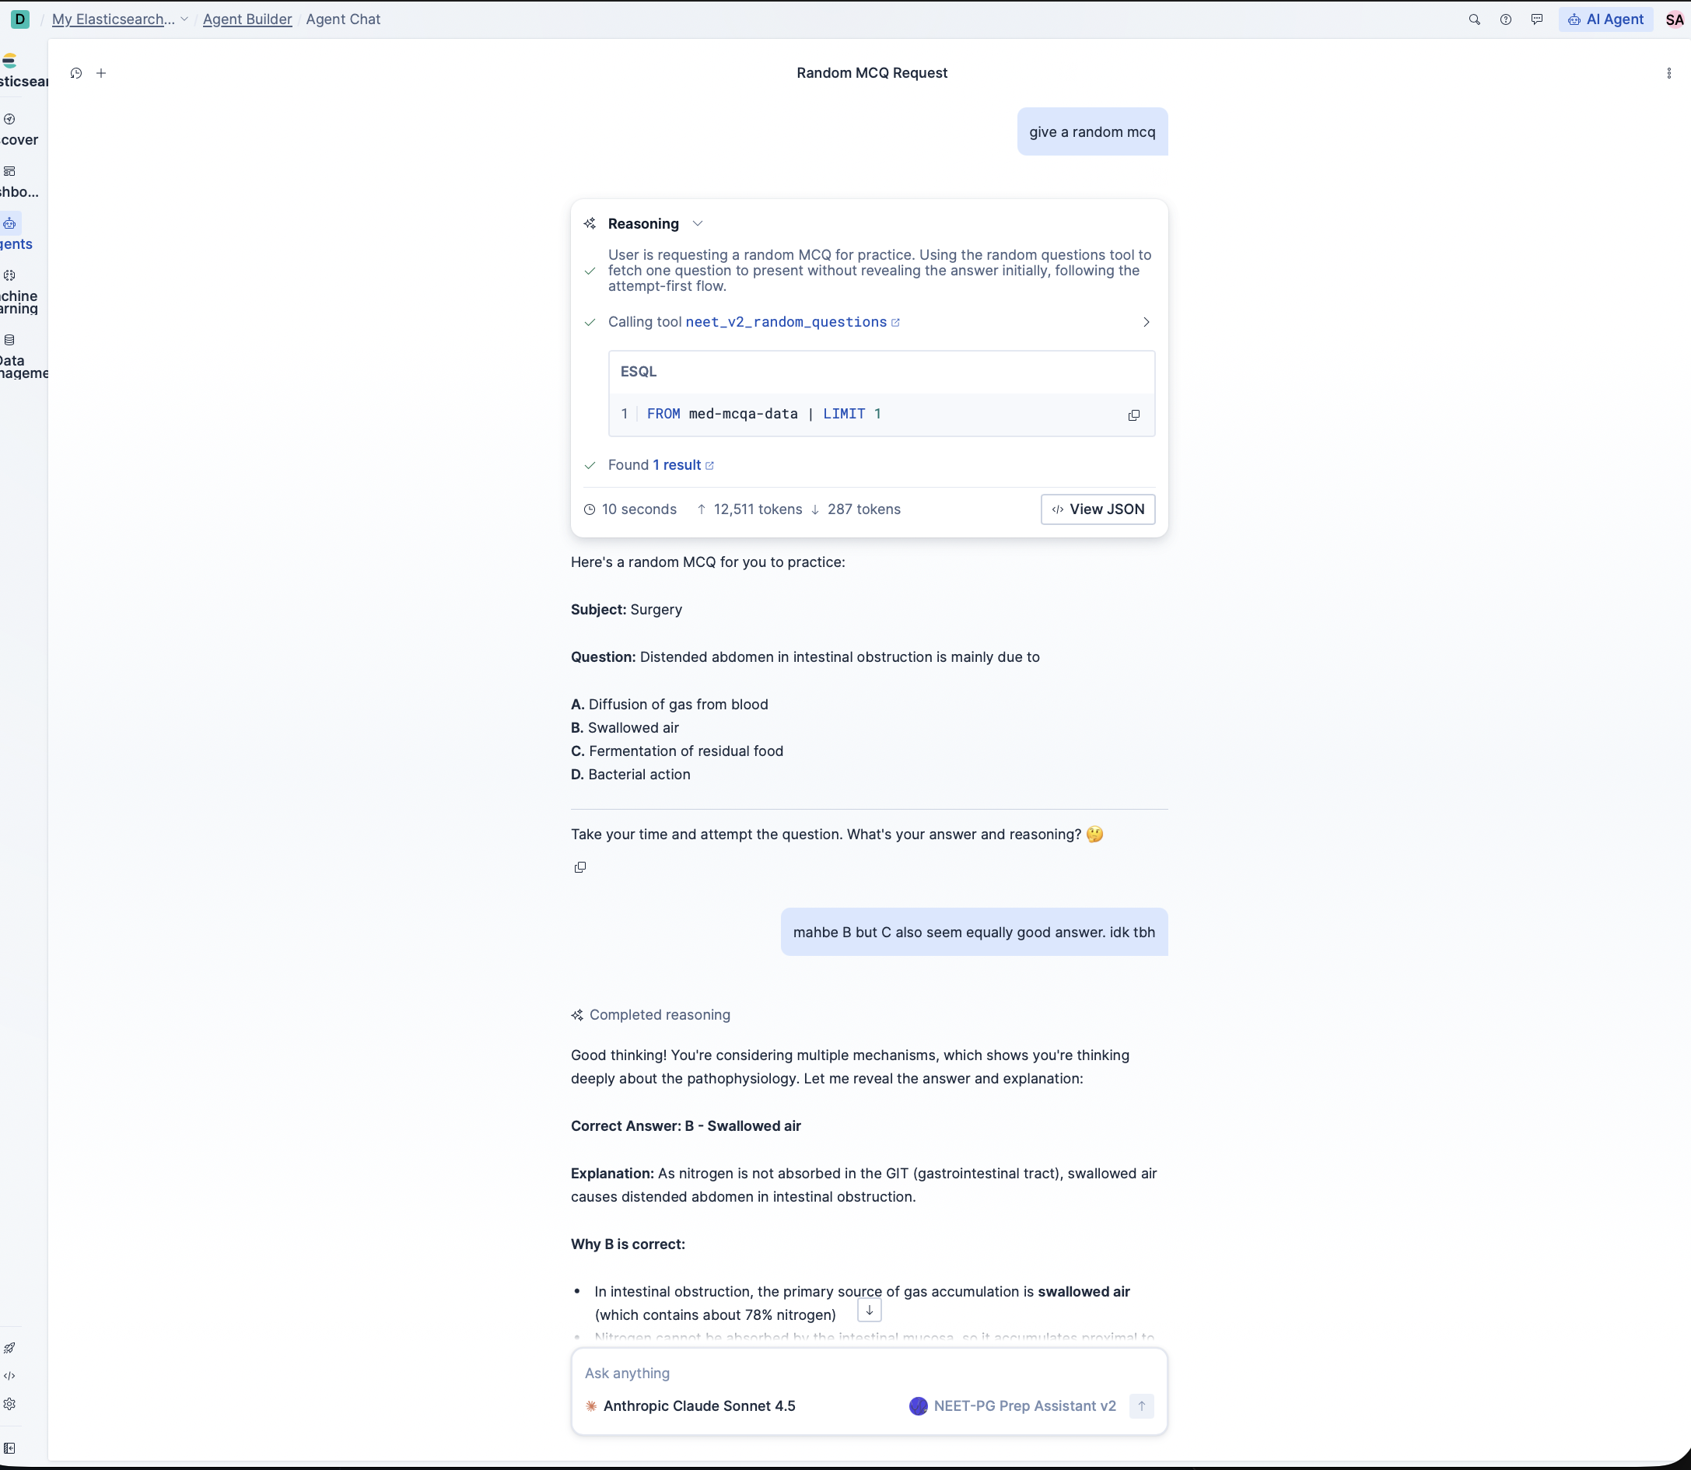Open the help icon in header
The width and height of the screenshot is (1691, 1470).
[x=1506, y=19]
